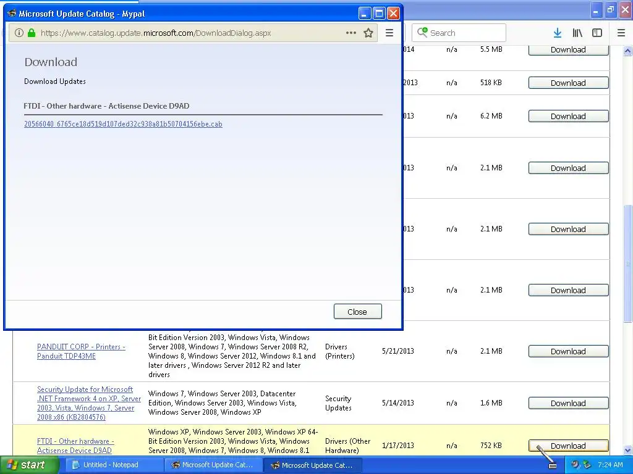633x474 pixels.
Task: Click the network tray icon beside the clock
Action: [x=587, y=465]
